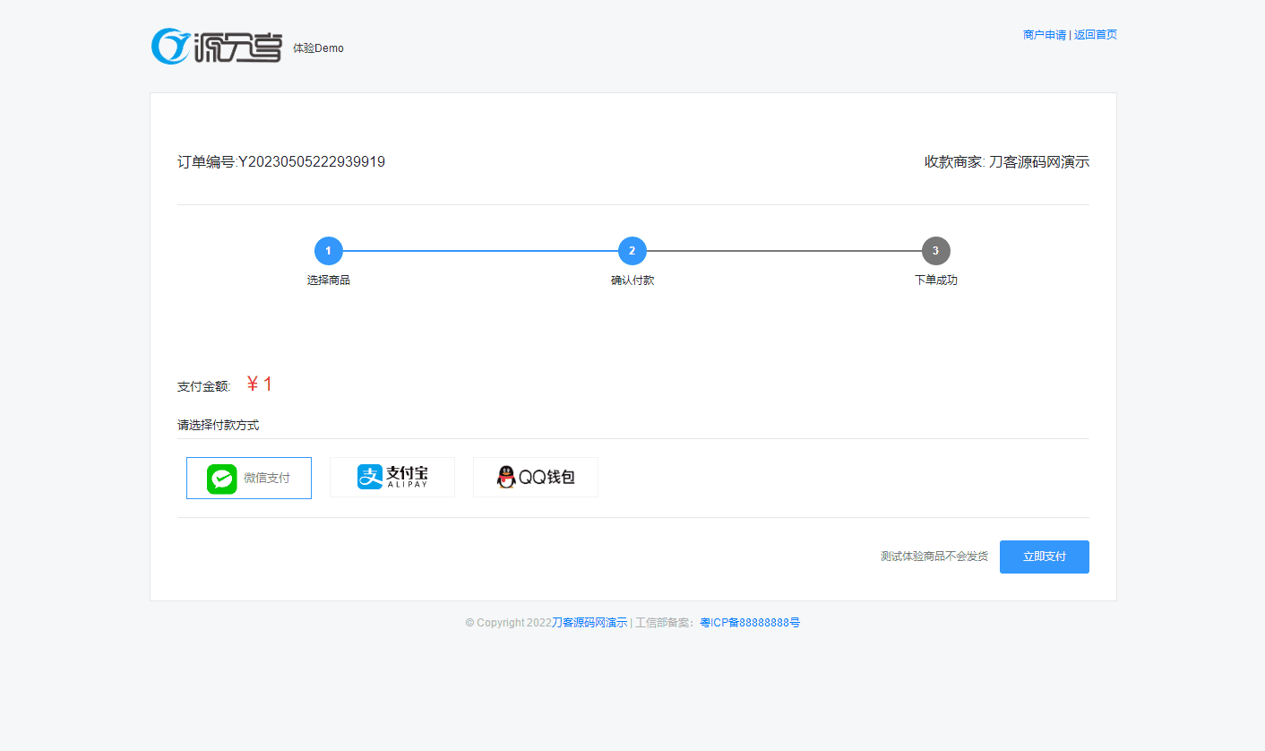Click the order number Y20230505222939919
Viewport: 1265px width, 751px height.
311,162
